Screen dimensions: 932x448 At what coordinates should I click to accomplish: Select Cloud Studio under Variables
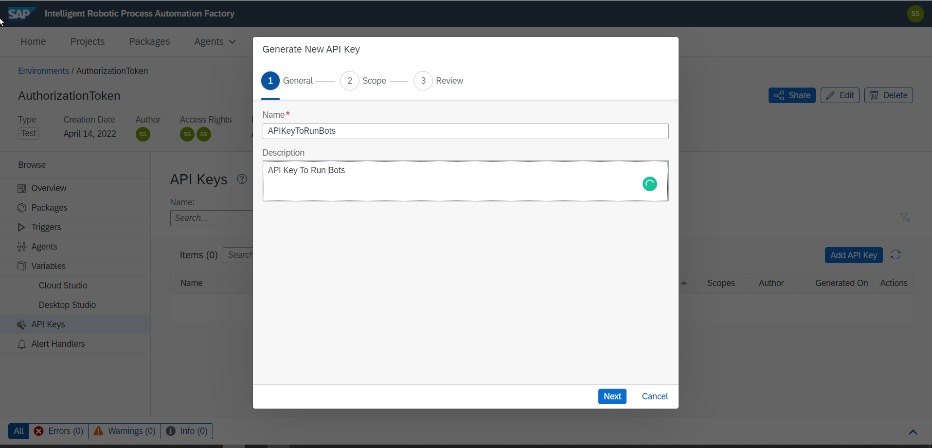click(x=75, y=286)
